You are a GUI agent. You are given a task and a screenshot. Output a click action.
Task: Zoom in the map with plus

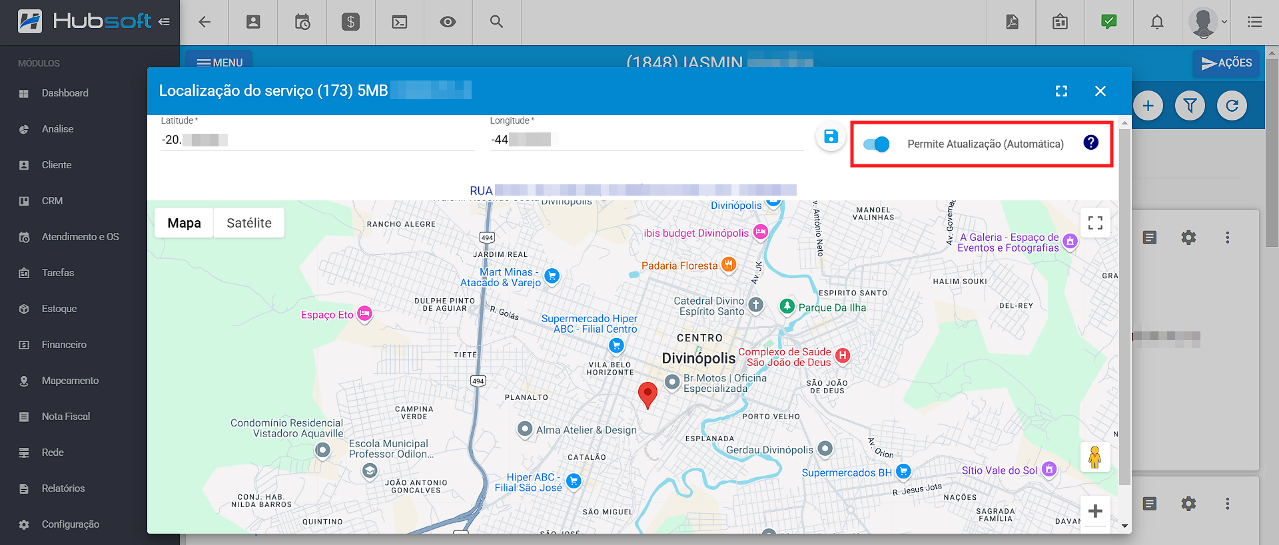click(1095, 511)
